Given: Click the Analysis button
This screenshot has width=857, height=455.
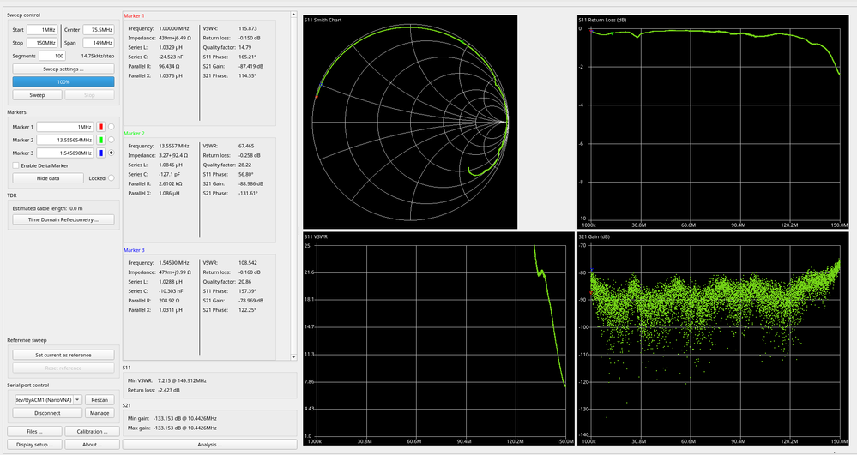Looking at the screenshot, I should pyautogui.click(x=210, y=445).
